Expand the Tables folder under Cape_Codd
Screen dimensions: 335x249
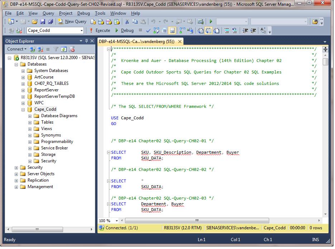[30, 123]
